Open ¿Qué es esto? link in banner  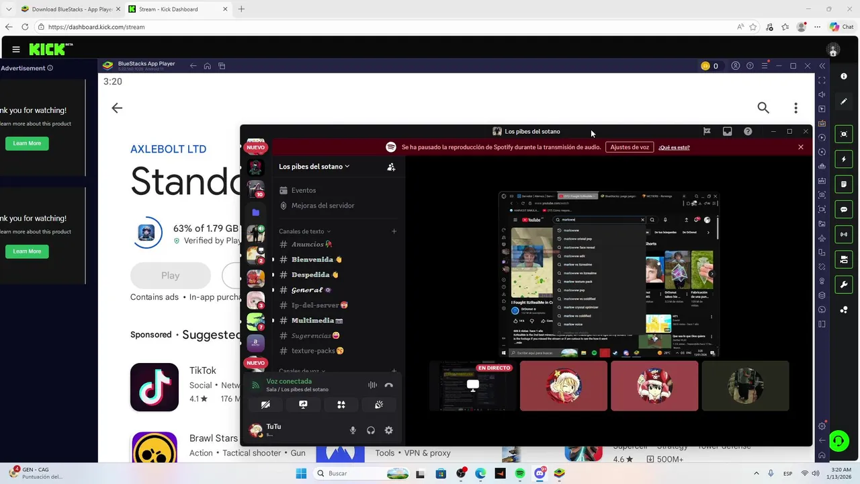[x=674, y=147]
